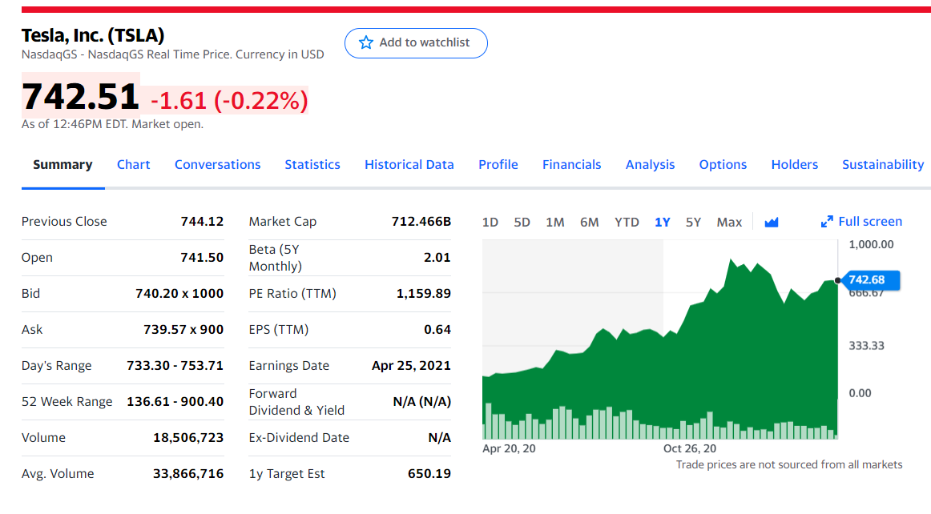View the Historical Data tab

click(409, 164)
